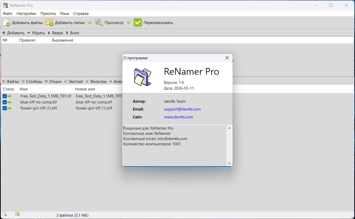Open the Файлы dropdown above the file list
Screen dimensions: 355x219
pyautogui.click(x=11, y=82)
